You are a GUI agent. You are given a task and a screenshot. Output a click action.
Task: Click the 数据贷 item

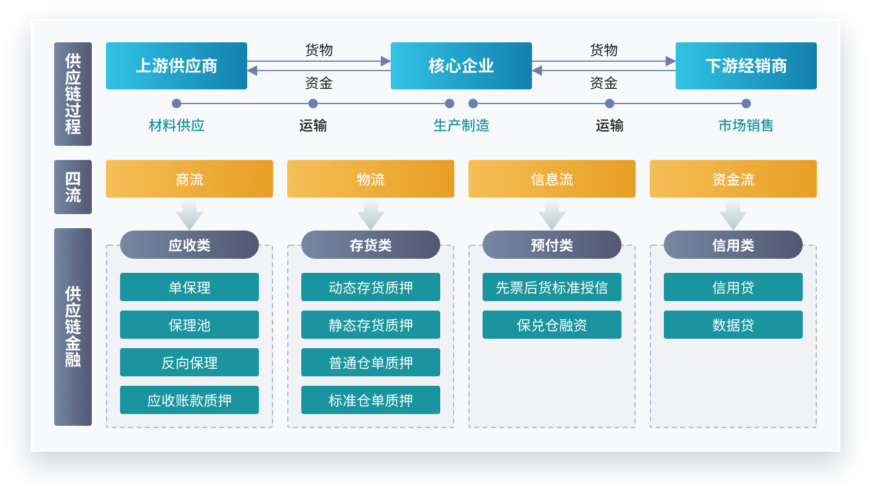click(733, 325)
